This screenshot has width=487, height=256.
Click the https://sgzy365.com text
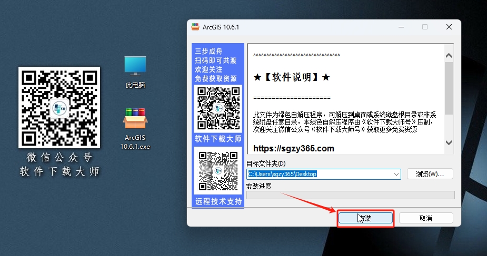293,148
